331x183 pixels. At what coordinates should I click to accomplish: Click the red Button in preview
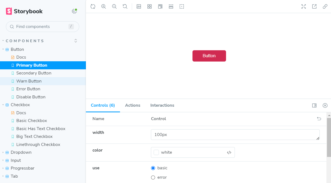(x=209, y=56)
